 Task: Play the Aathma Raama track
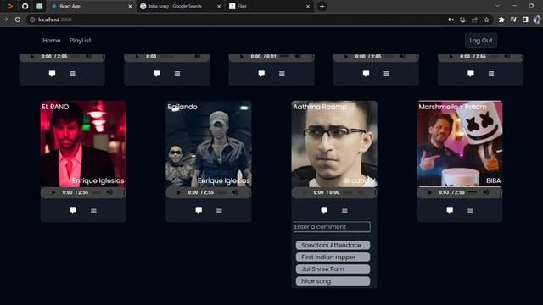(305, 192)
